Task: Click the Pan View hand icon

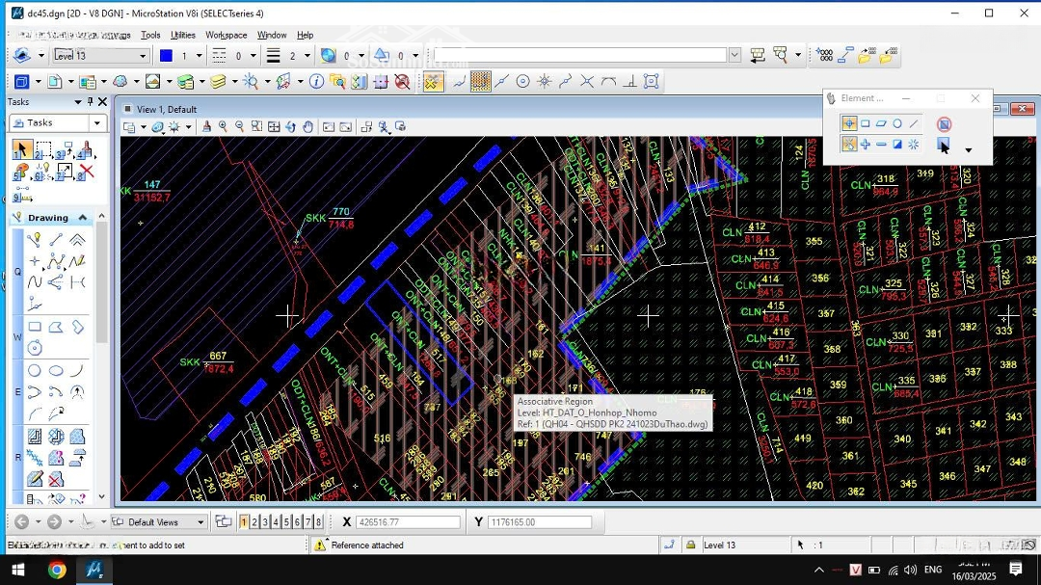Action: click(x=307, y=127)
